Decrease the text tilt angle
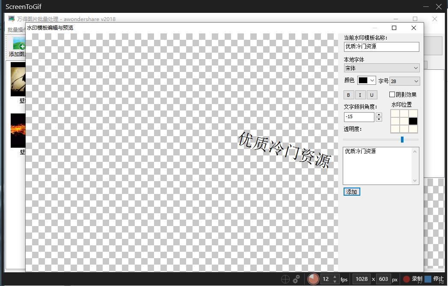The height and width of the screenshot is (286, 448). click(x=379, y=119)
